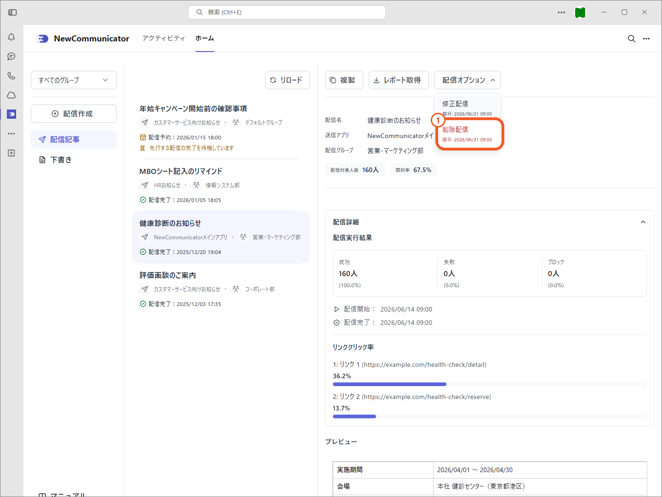Toggle the sidebar panel icon at top left
The image size is (662, 497).
[x=12, y=12]
